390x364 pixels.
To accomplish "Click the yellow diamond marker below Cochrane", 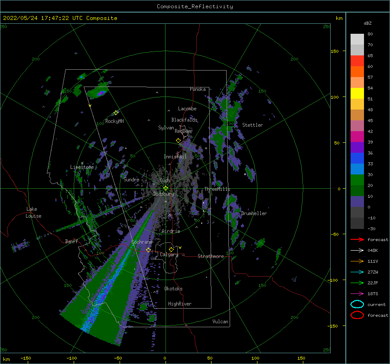I will pos(148,250).
